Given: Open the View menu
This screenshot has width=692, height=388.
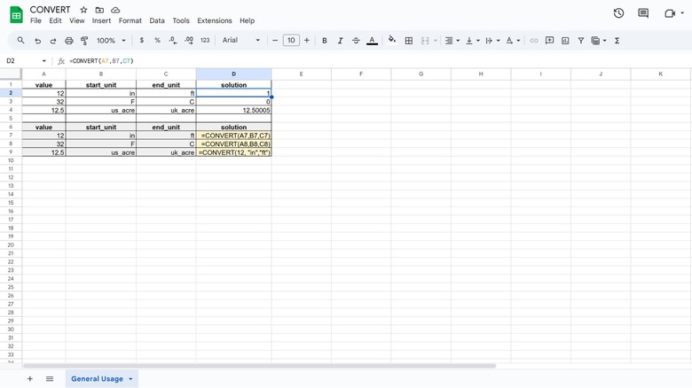Looking at the screenshot, I should tap(77, 20).
